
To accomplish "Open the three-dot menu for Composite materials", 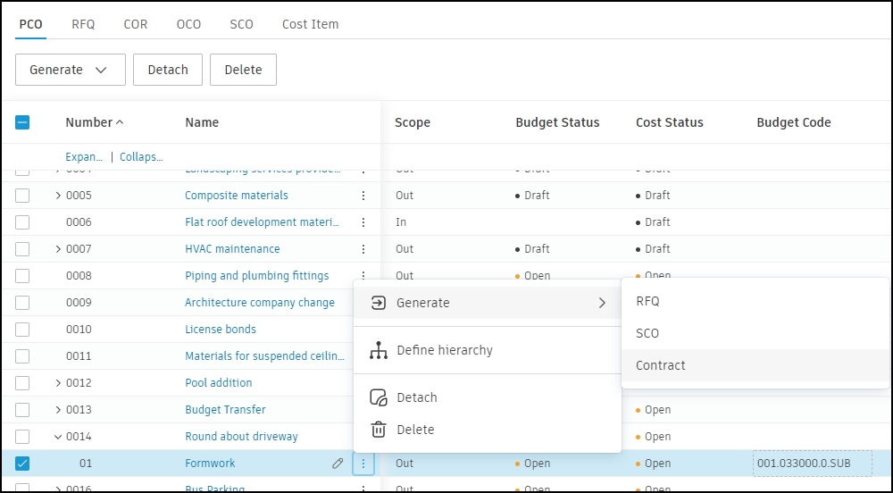I will 363,196.
